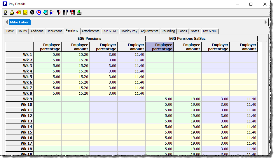Go to previous employee with left arrow
The height and width of the screenshot is (161, 276).
point(7,22)
